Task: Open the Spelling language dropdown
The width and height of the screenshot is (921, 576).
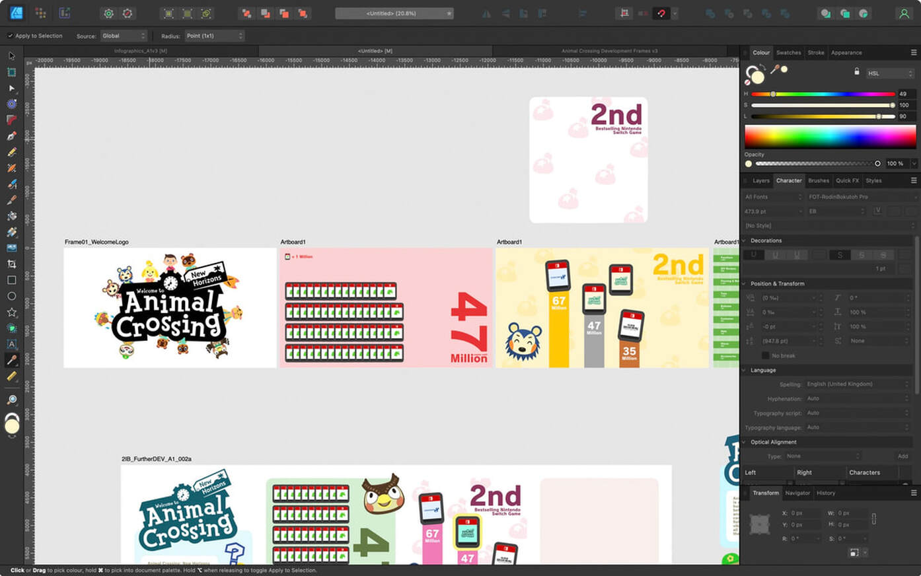Action: point(858,384)
